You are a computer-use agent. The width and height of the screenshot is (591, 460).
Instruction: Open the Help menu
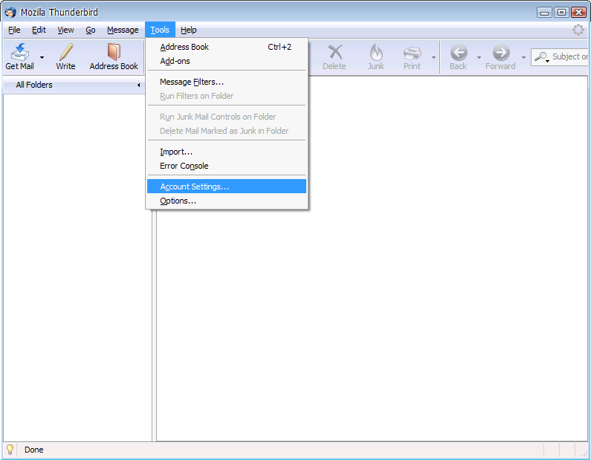(x=189, y=30)
